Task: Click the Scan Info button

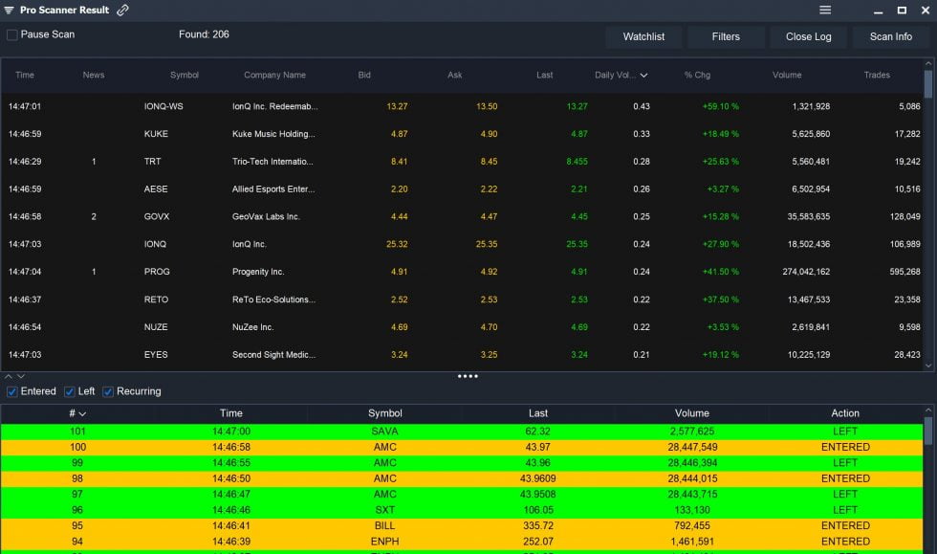Action: pyautogui.click(x=890, y=36)
